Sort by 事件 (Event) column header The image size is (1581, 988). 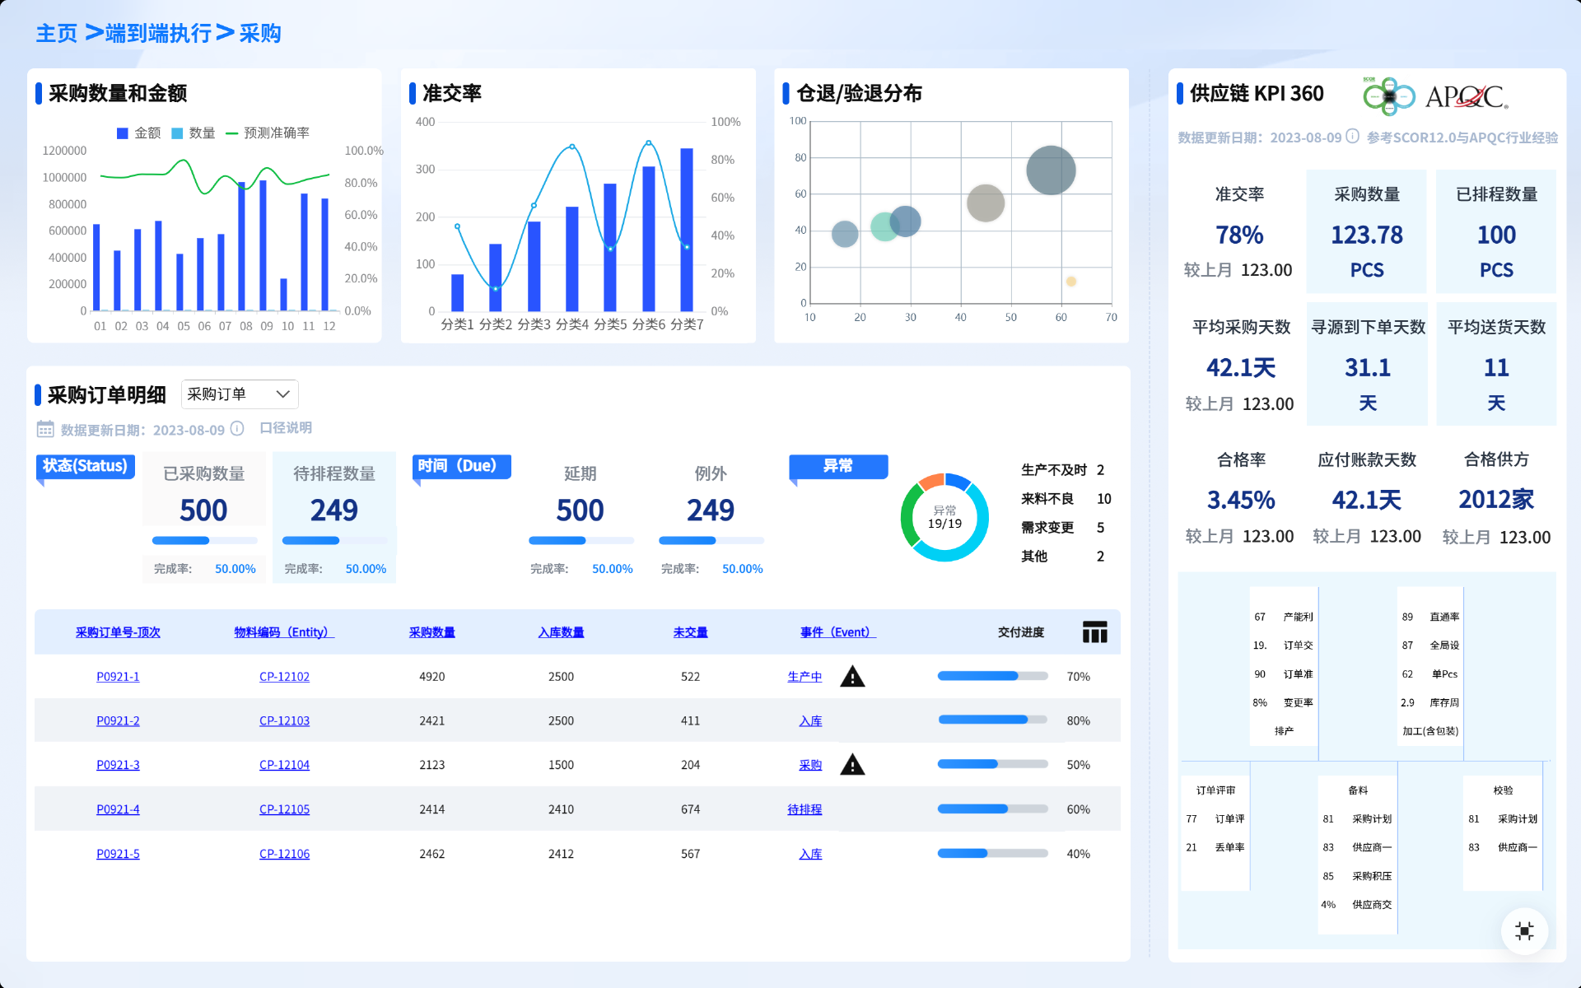point(837,632)
